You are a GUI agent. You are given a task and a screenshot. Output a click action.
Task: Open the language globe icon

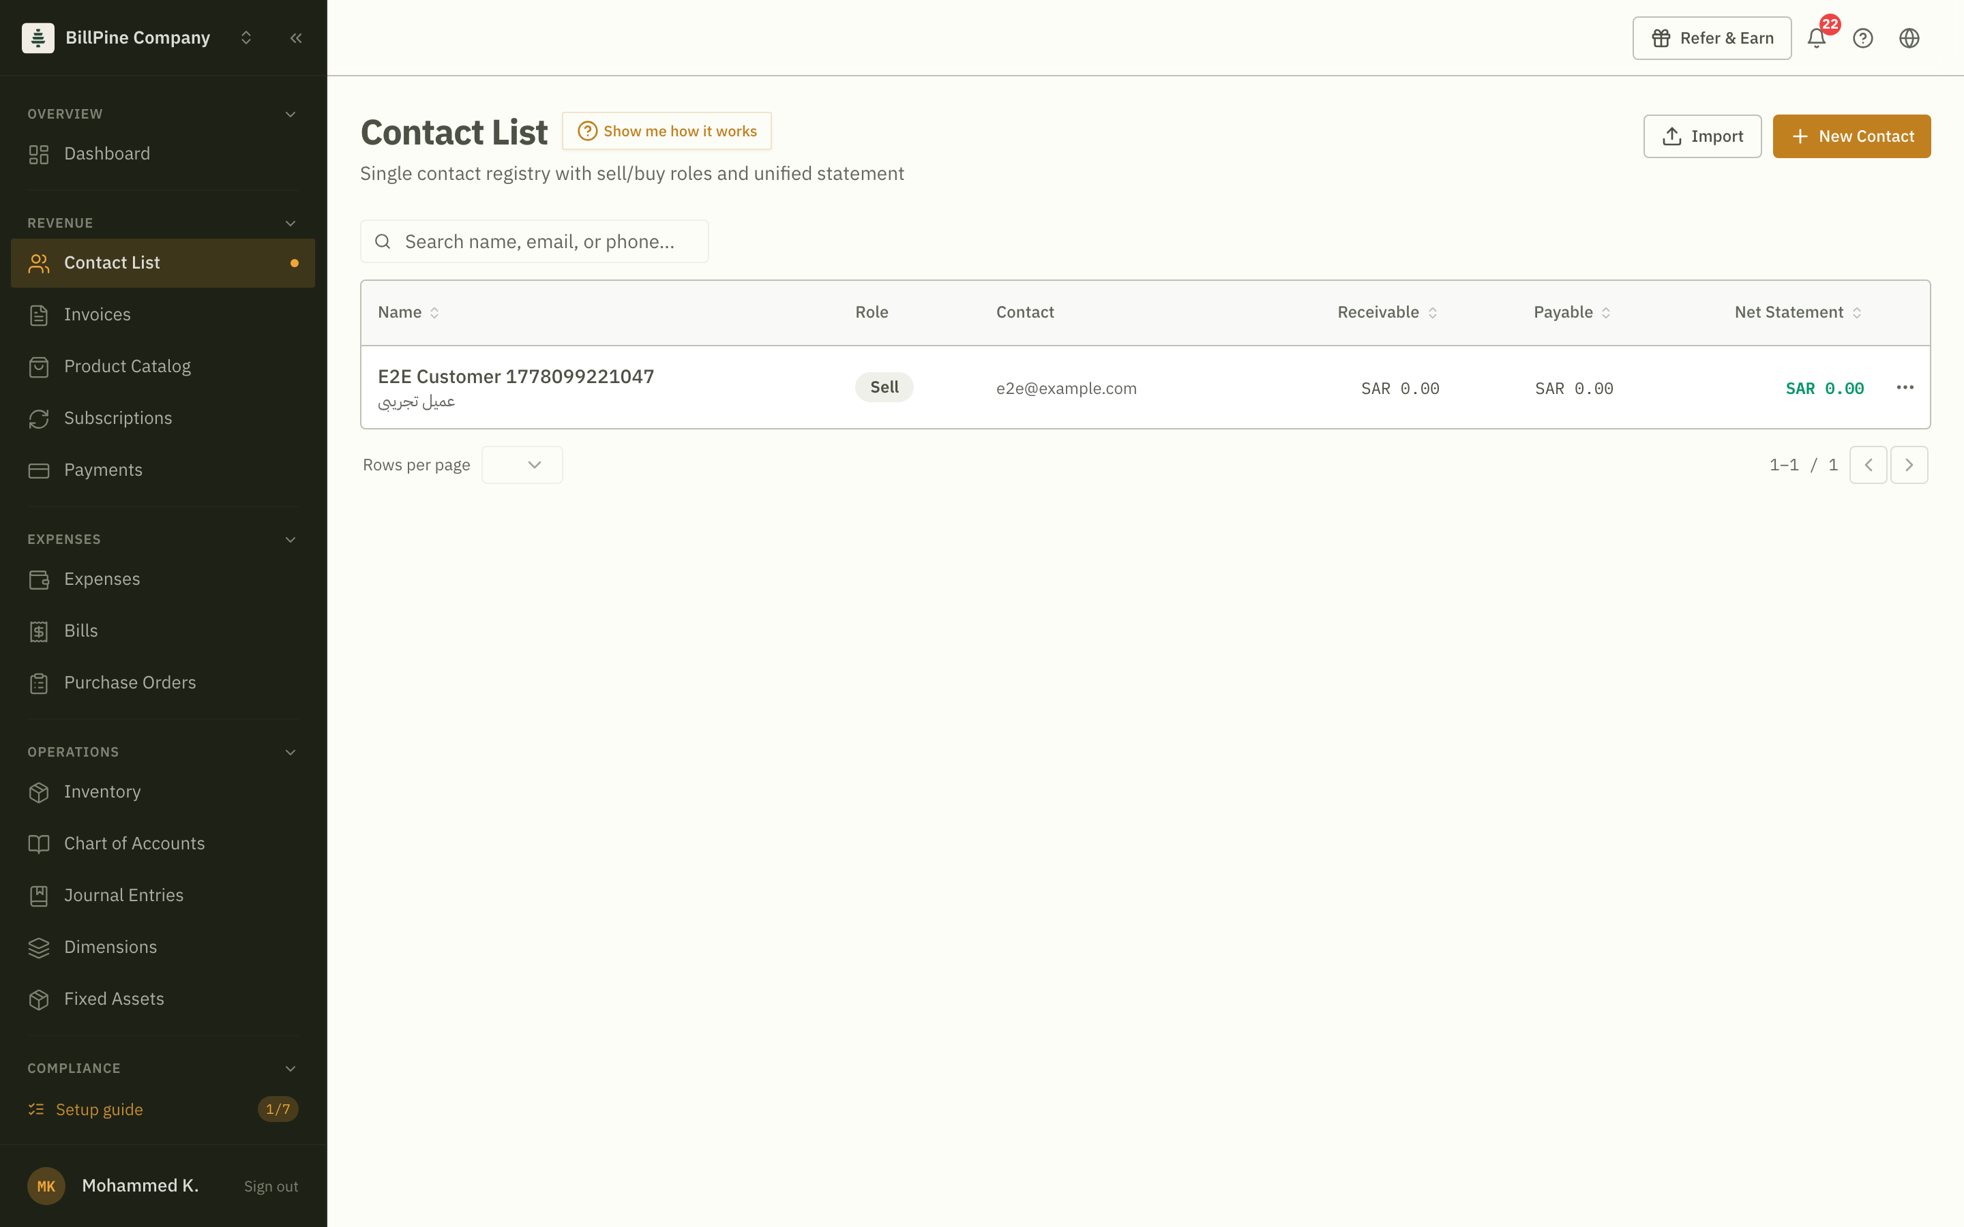[x=1909, y=38]
